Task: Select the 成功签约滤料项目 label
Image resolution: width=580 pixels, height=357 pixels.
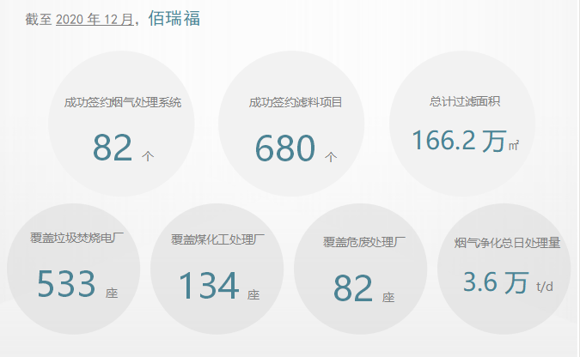Action: [x=295, y=102]
